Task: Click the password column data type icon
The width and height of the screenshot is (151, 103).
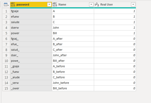Action: 13,4
